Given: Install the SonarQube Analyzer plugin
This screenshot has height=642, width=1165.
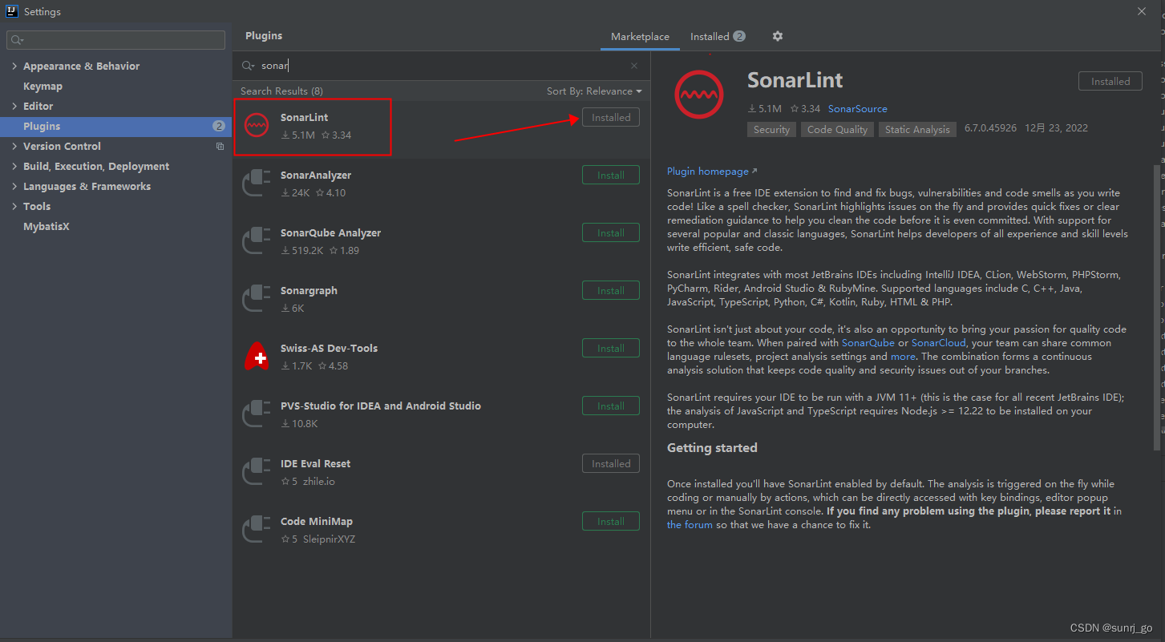Looking at the screenshot, I should tap(610, 233).
